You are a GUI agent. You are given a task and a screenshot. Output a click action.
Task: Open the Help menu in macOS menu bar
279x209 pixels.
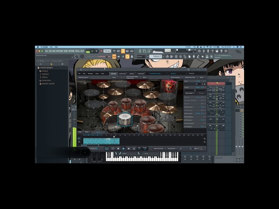point(56,47)
